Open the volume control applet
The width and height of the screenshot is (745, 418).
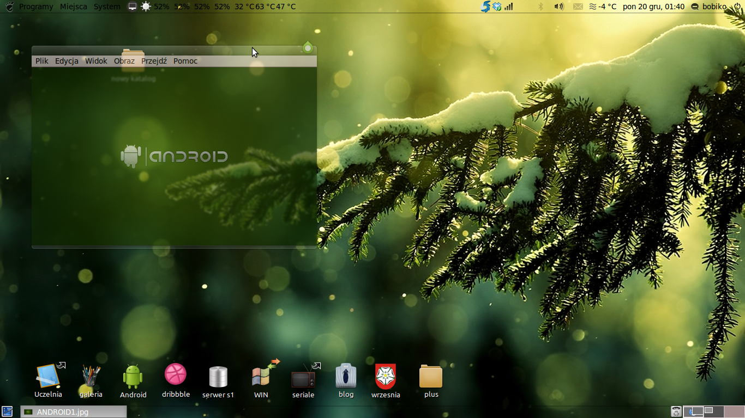[558, 7]
